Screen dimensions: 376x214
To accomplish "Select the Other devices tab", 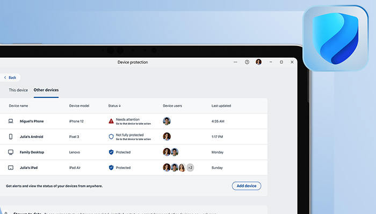I will click(x=46, y=90).
